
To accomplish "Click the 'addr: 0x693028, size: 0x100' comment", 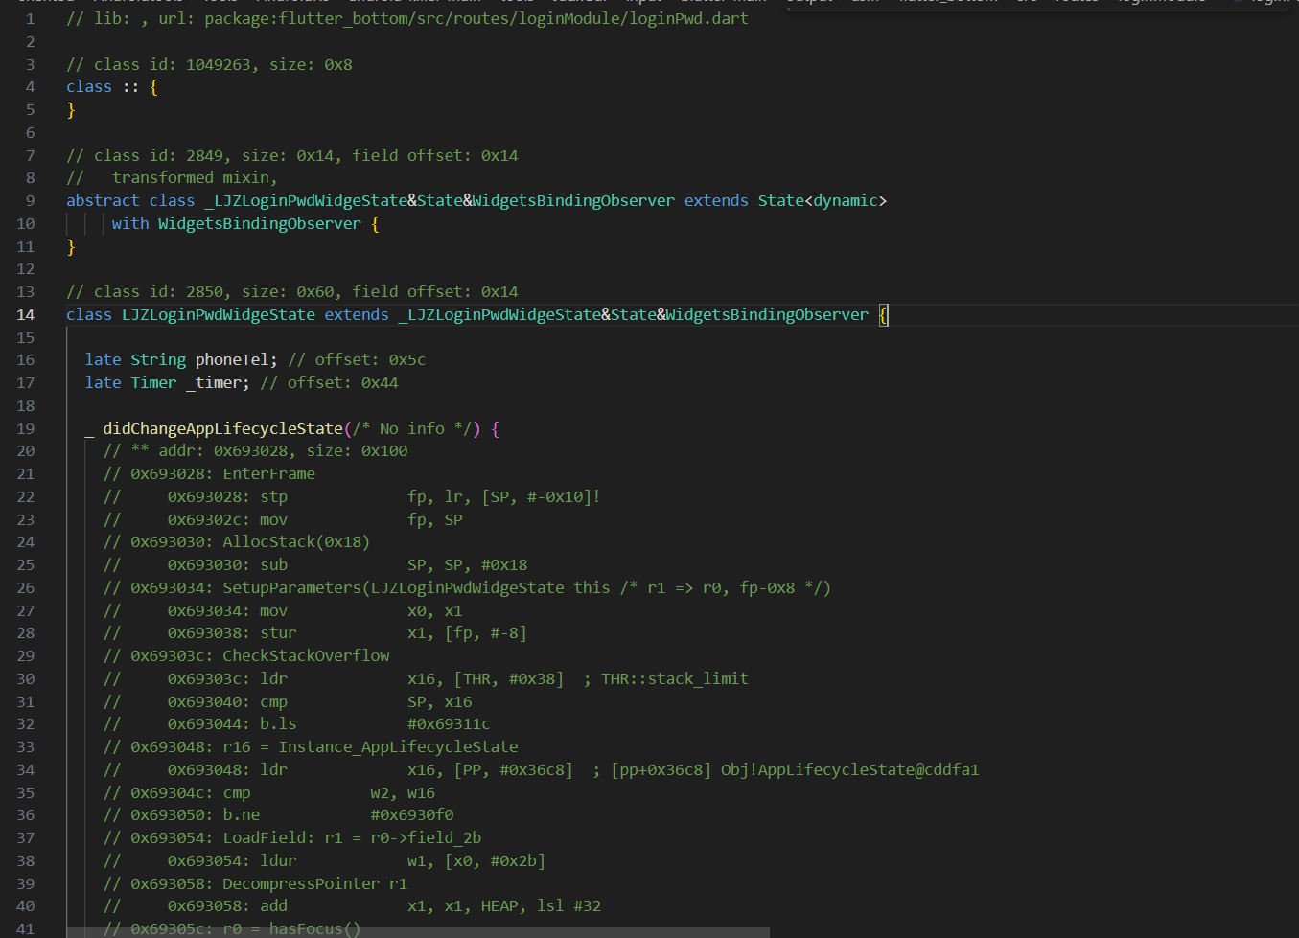I will [283, 450].
